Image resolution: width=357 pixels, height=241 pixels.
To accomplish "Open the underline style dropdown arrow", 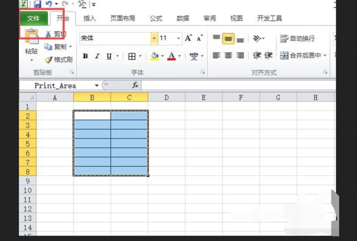I will (x=117, y=56).
